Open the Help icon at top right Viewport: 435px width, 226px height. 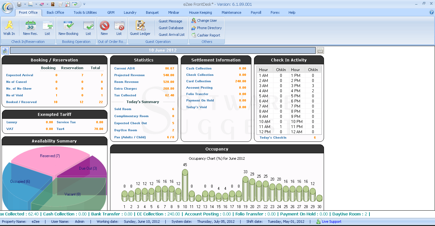pos(431,12)
